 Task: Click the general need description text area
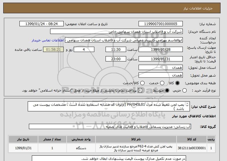click(x=109, y=106)
